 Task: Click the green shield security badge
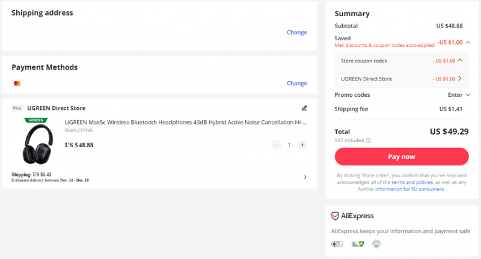(x=358, y=245)
